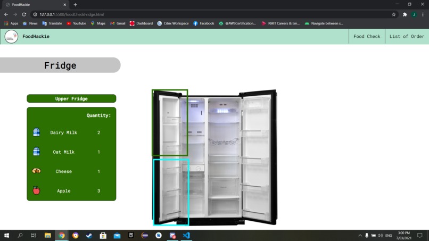
Task: Select the Cheese label
Action: 63,171
